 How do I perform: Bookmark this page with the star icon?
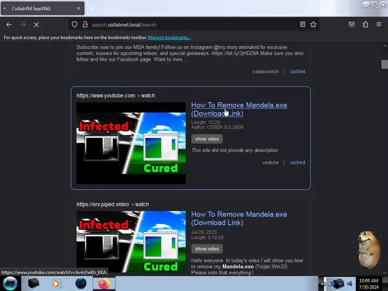point(313,24)
